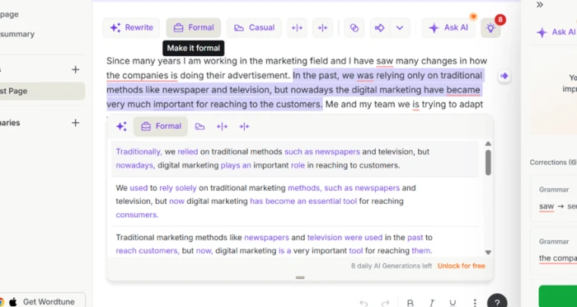Image resolution: width=577 pixels, height=307 pixels.
Task: Toggle italic formatting with I icon
Action: 432,303
